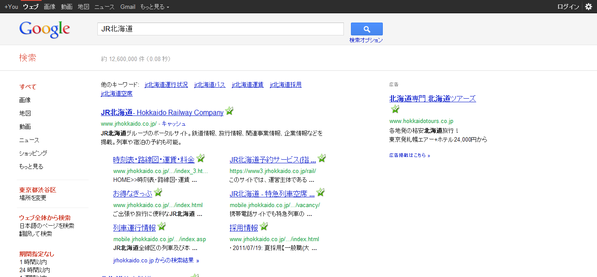Open 検索オプション under the search button
This screenshot has height=277, width=597.
366,40
